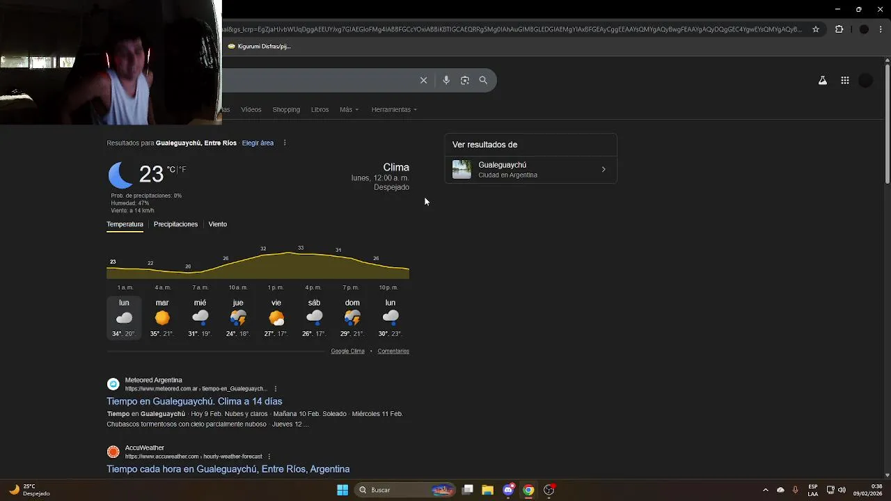
Task: Open Chrome profile avatar in toolbar
Action: click(864, 29)
